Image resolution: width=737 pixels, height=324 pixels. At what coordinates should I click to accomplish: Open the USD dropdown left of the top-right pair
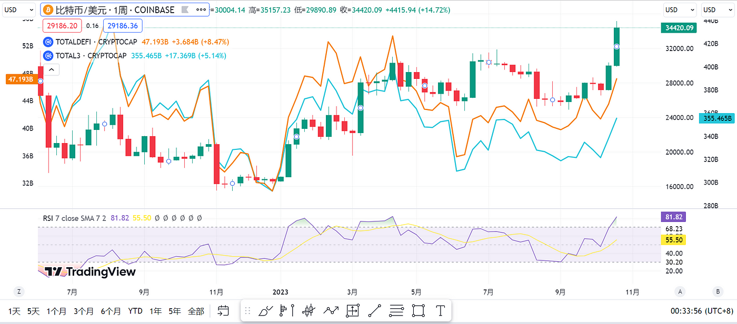(679, 10)
